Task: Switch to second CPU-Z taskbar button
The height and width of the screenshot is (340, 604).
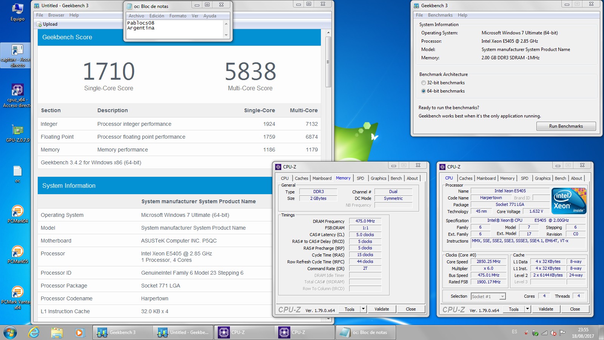Action: (304, 332)
